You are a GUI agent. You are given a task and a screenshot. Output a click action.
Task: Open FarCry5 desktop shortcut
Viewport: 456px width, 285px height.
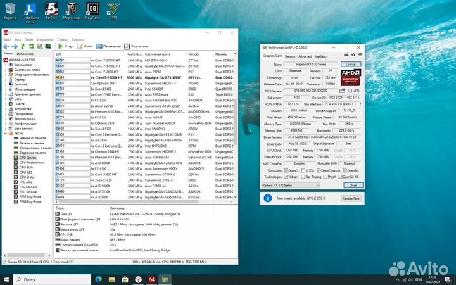point(51,11)
